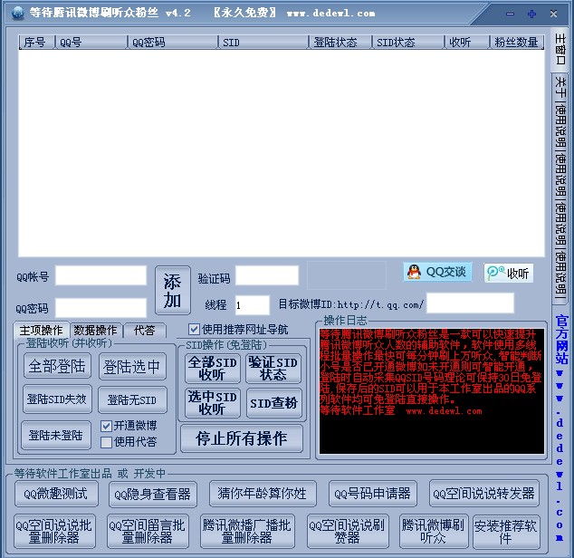574x558 pixels.
Task: Launch the QQ空间说说批量删除器 tool
Action: pyautogui.click(x=54, y=531)
